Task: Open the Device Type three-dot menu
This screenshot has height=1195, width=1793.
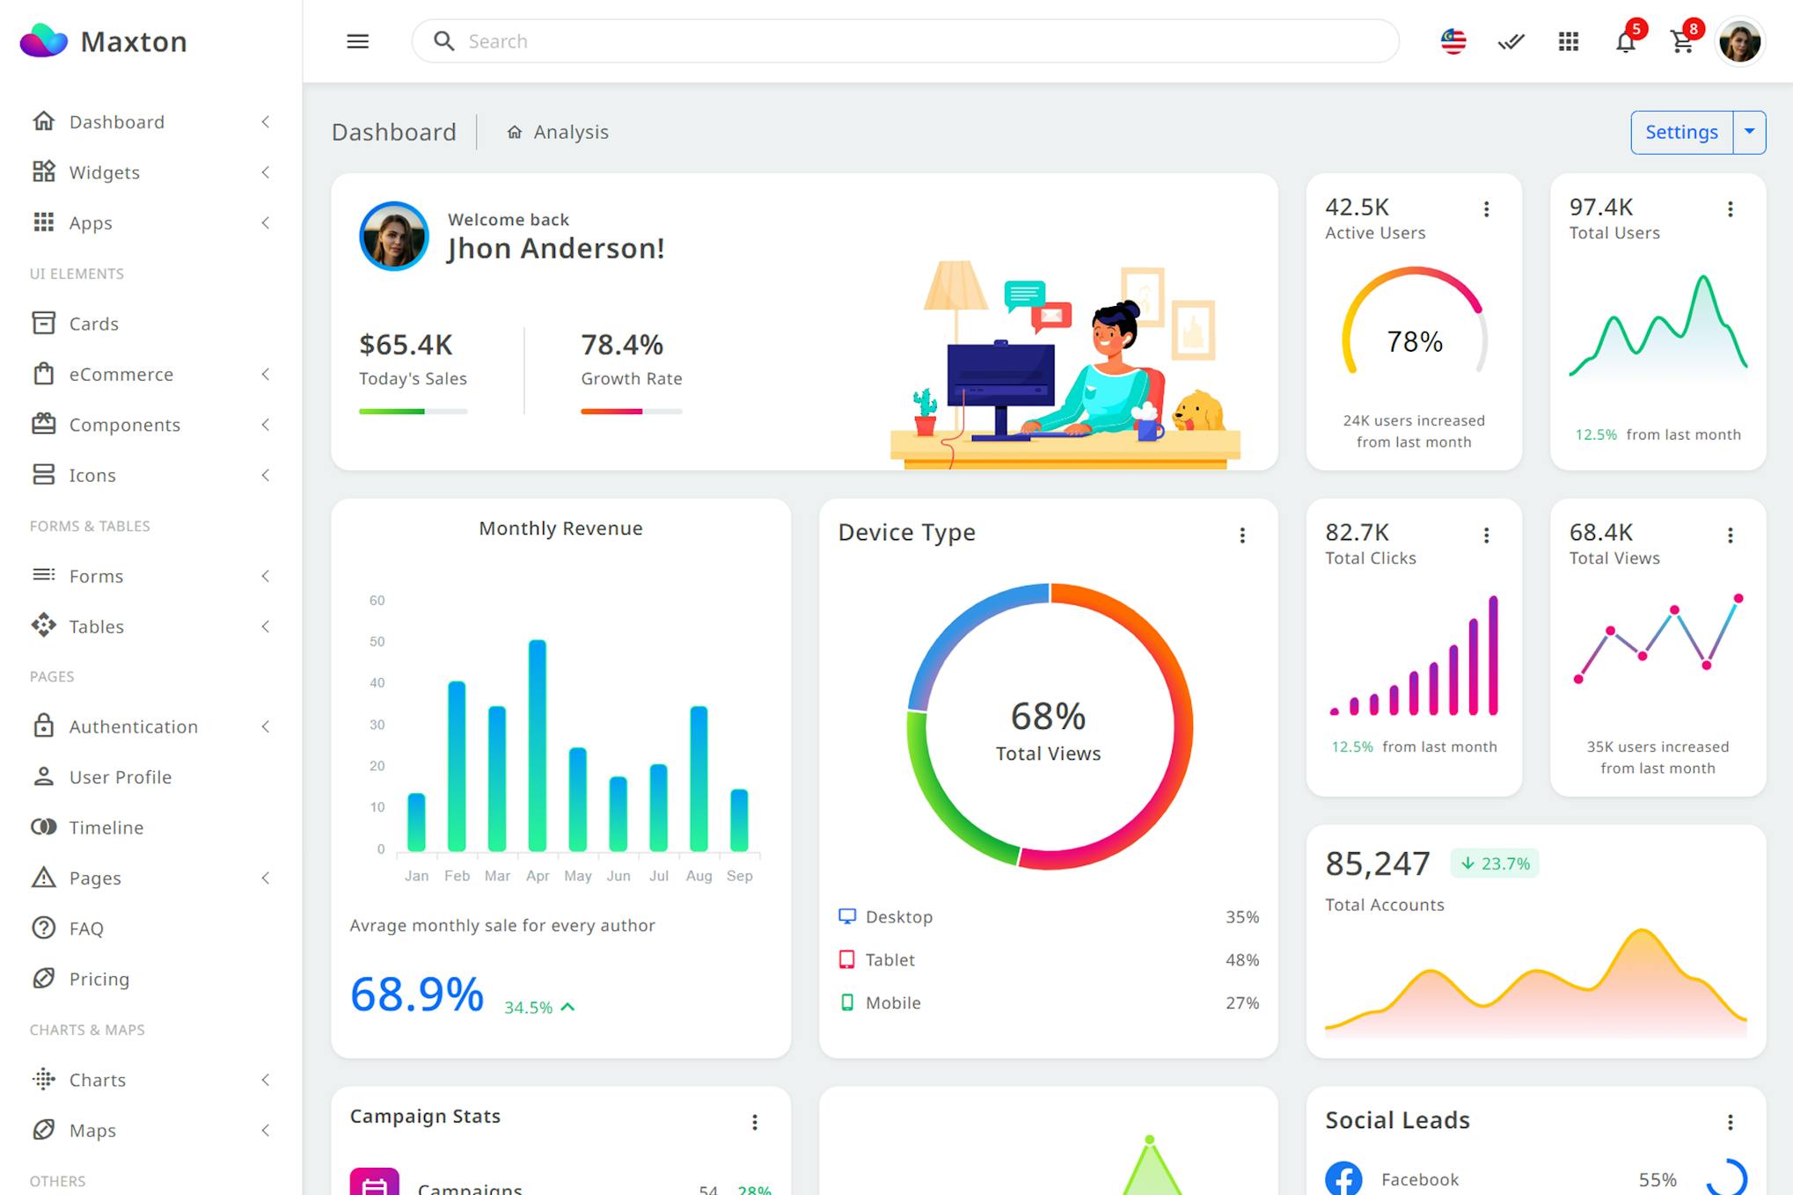Action: [x=1242, y=535]
